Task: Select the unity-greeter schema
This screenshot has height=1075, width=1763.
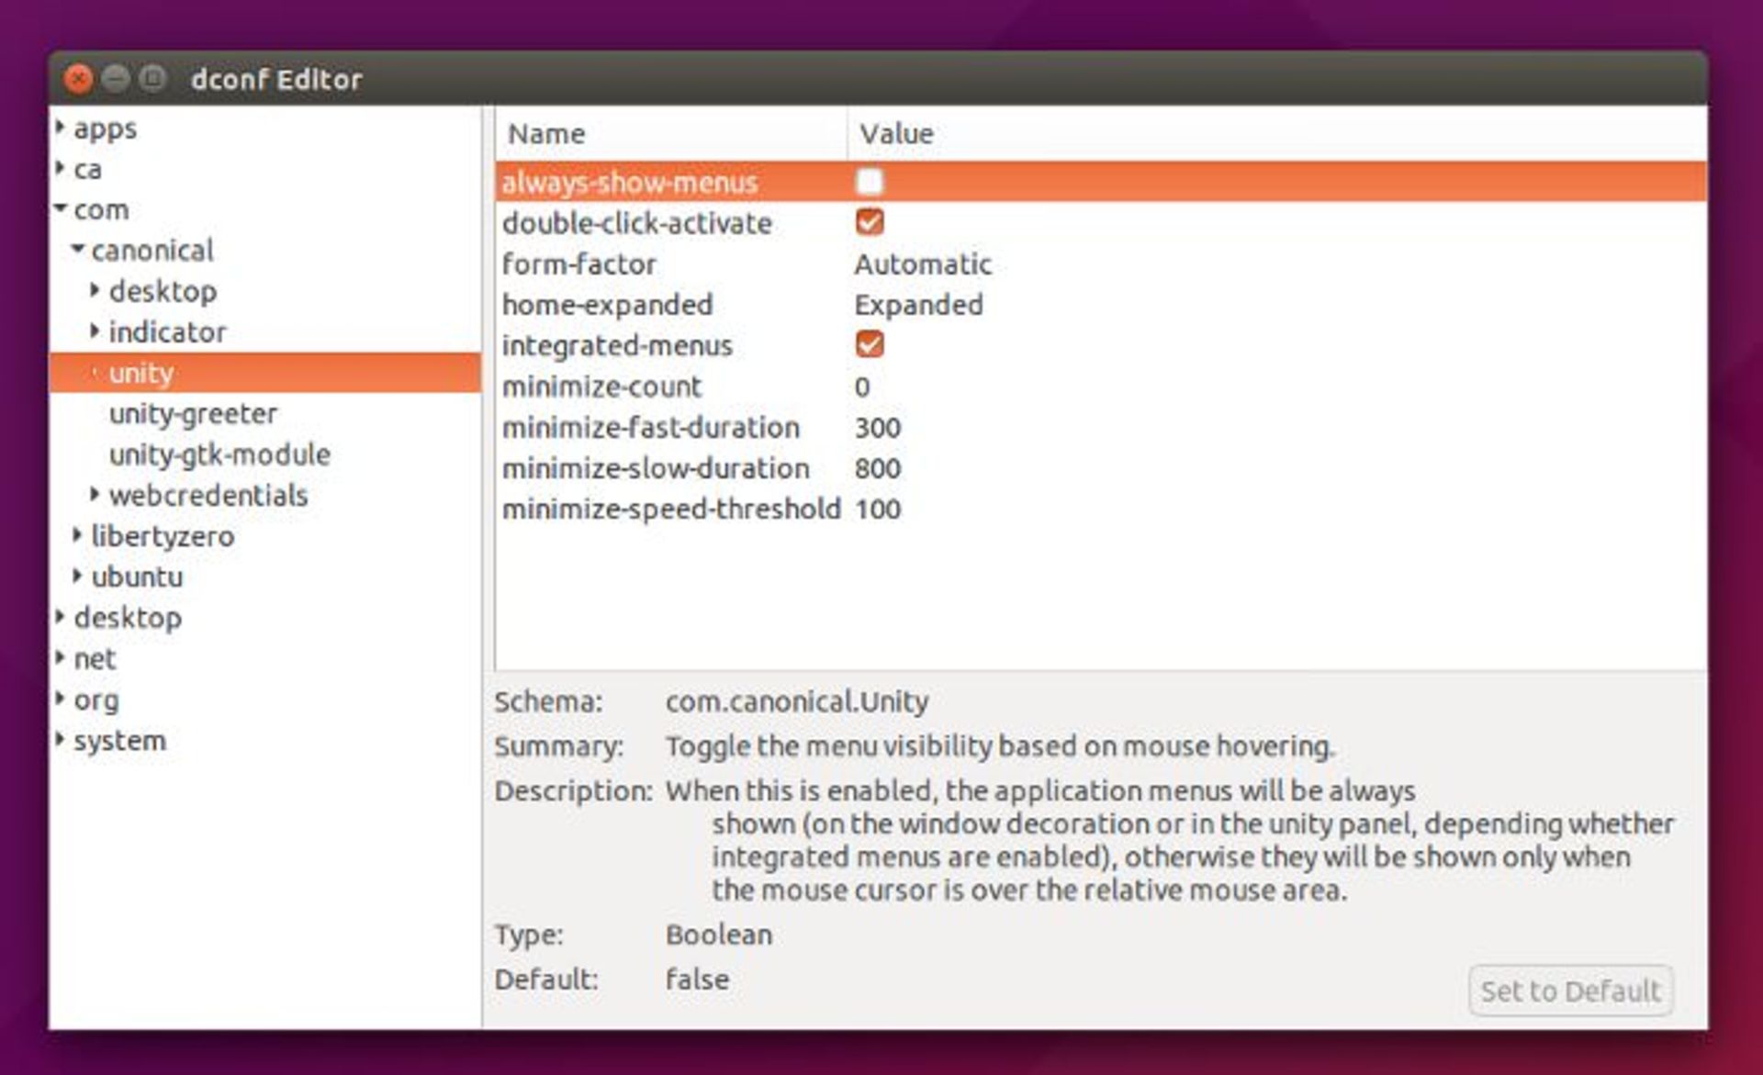Action: pyautogui.click(x=193, y=413)
